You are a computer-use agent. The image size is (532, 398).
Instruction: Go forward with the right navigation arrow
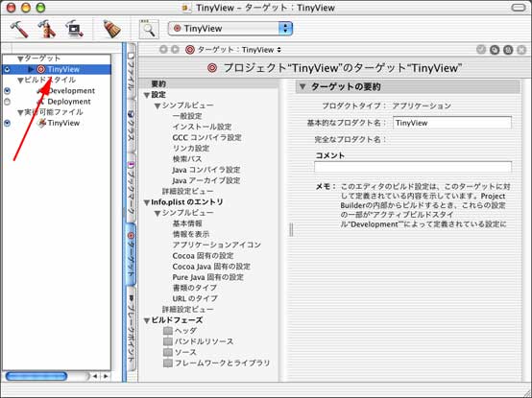click(175, 50)
